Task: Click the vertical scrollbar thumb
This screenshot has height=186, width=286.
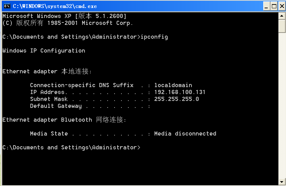Action: point(282,26)
